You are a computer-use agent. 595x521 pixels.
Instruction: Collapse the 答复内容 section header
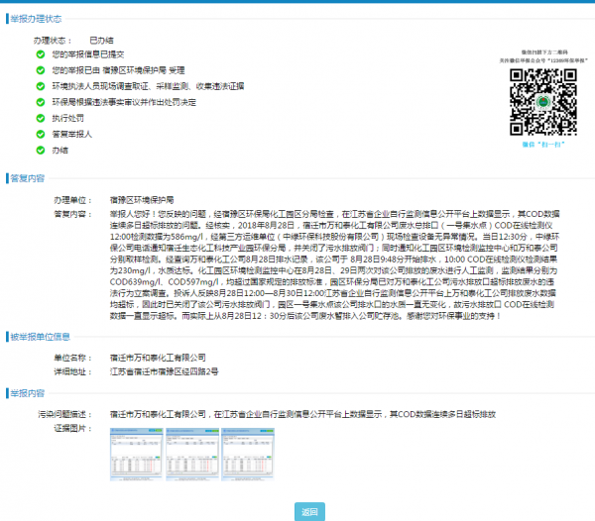27,178
